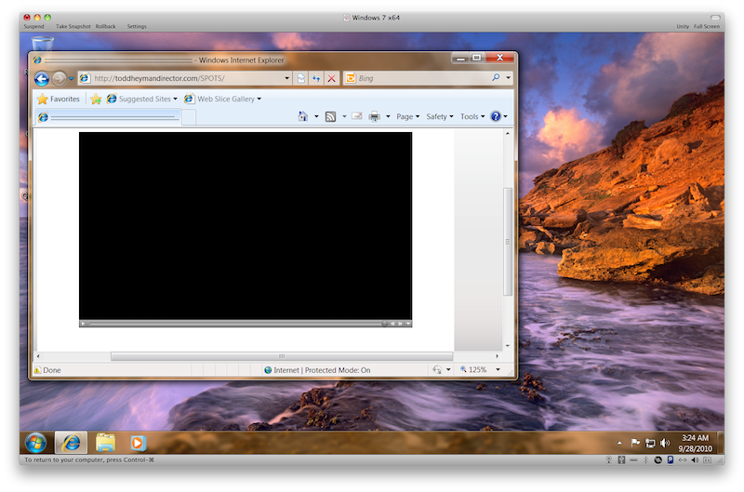Click the Print icon

[375, 116]
